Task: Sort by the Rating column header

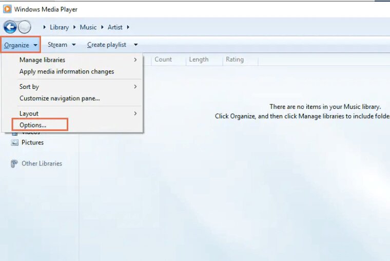Action: (x=235, y=60)
